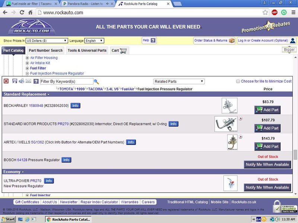Open the Adblock Plus extension icon
Screen dimensions: 298x223
coord(275,13)
